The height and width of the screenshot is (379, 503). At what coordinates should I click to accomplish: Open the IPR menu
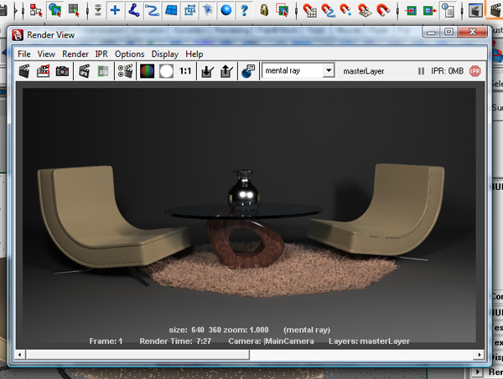[101, 54]
